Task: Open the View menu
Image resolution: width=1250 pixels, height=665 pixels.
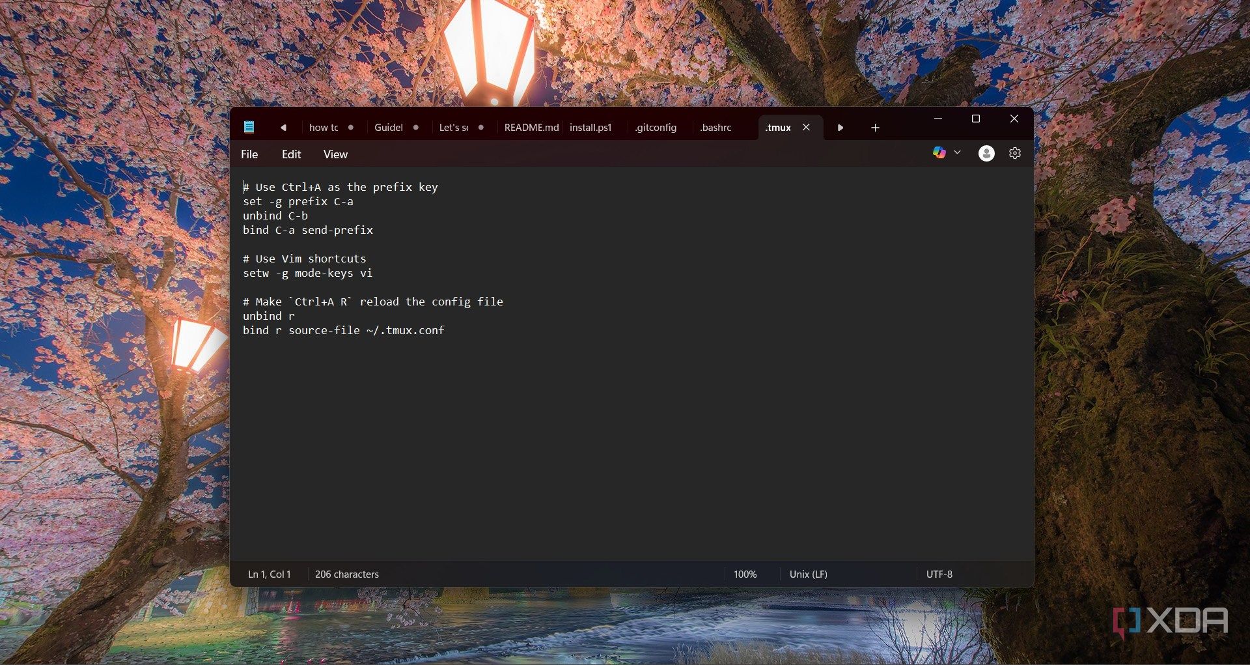Action: (x=335, y=154)
